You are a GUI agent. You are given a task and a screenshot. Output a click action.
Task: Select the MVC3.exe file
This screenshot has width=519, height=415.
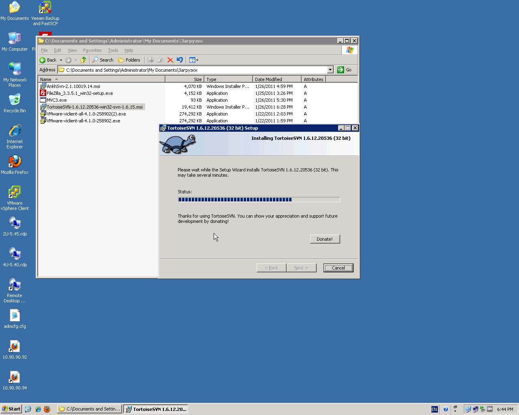[x=53, y=100]
